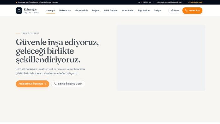Image resolution: width=220 pixels, height=124 pixels.
Task: Click Projelerimizi İnceleyin button
Action: point(32,84)
